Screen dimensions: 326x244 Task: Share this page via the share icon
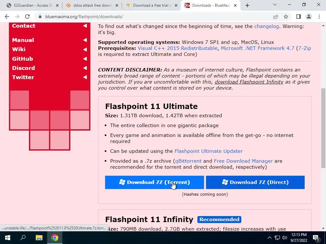pyautogui.click(x=276, y=17)
